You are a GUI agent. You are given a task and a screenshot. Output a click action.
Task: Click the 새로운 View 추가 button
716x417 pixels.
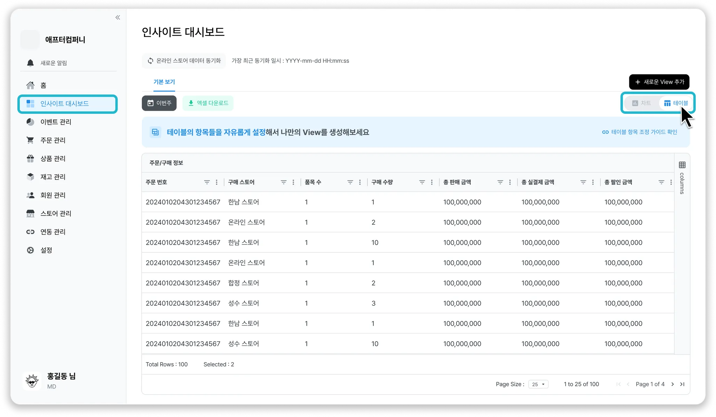pos(659,82)
